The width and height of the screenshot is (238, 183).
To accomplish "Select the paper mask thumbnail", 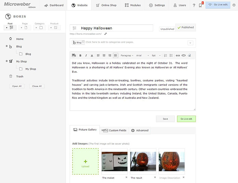I will point(115,161).
